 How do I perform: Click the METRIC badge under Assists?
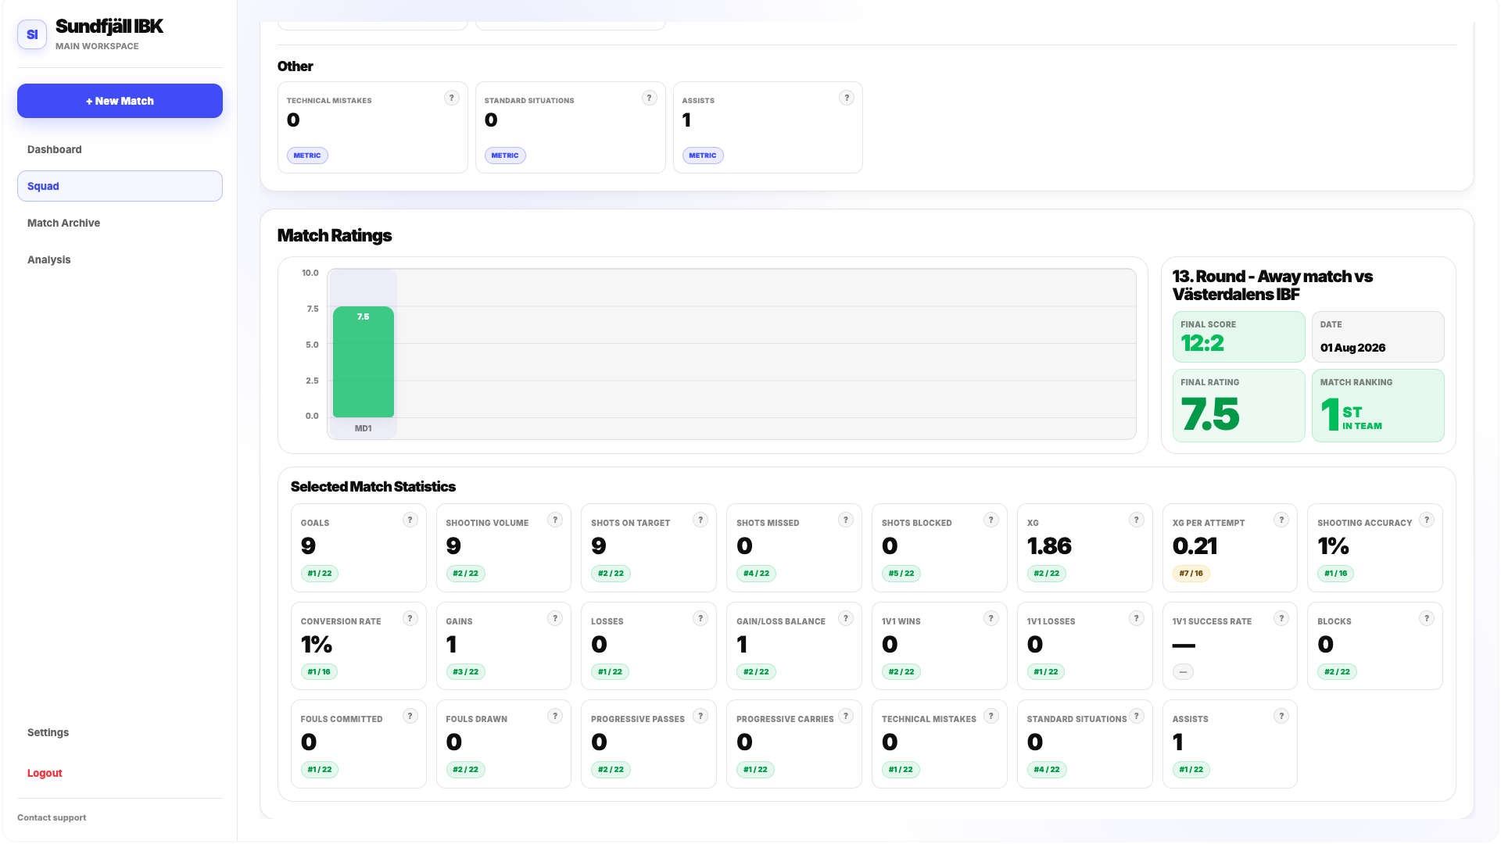pyautogui.click(x=703, y=156)
